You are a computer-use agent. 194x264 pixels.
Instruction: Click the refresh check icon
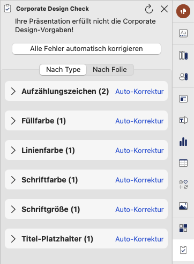149,9
